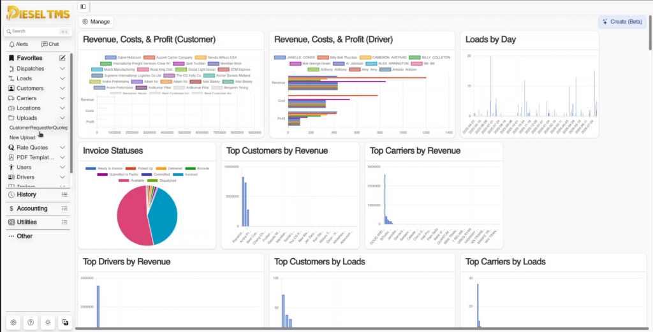The height and width of the screenshot is (332, 653).
Task: Click the History clock icon
Action: click(11, 195)
